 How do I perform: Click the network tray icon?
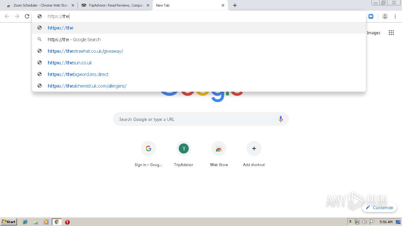357,222
